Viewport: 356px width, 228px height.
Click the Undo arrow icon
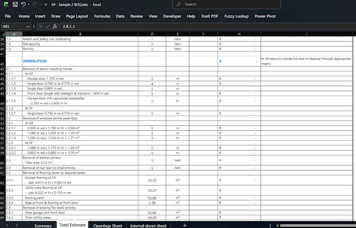(23, 4)
